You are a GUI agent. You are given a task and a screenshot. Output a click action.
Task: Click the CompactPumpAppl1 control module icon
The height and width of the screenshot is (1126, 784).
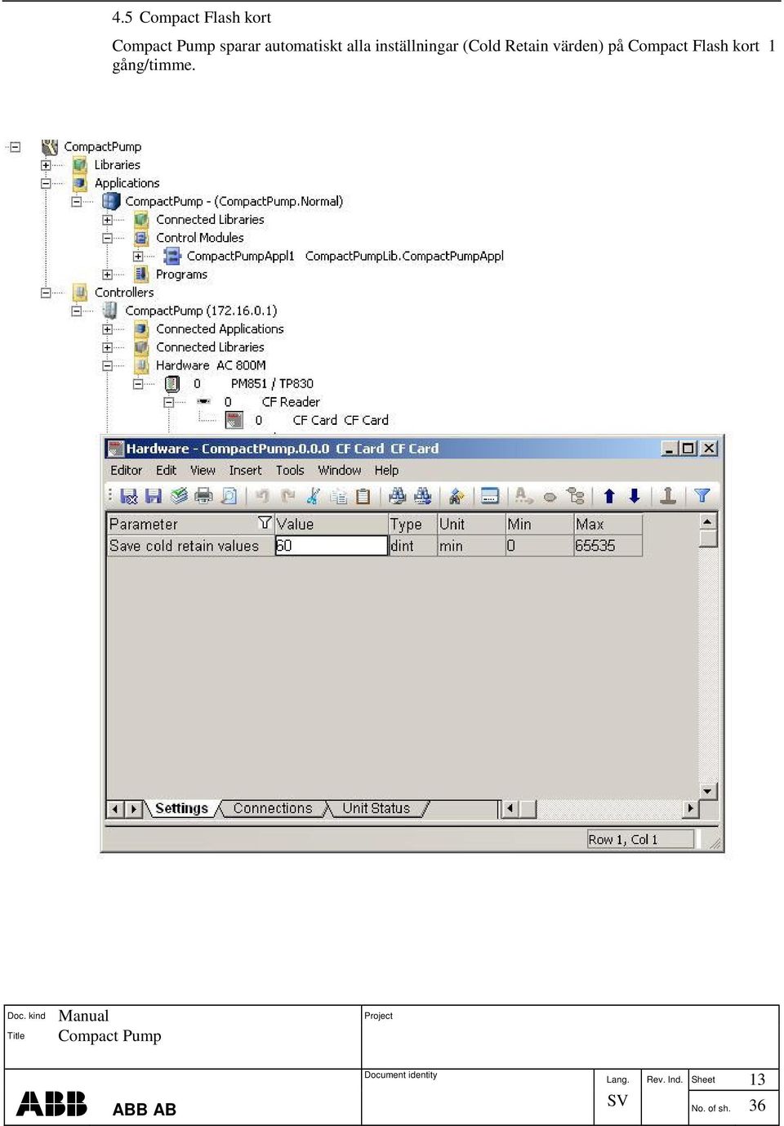(171, 256)
